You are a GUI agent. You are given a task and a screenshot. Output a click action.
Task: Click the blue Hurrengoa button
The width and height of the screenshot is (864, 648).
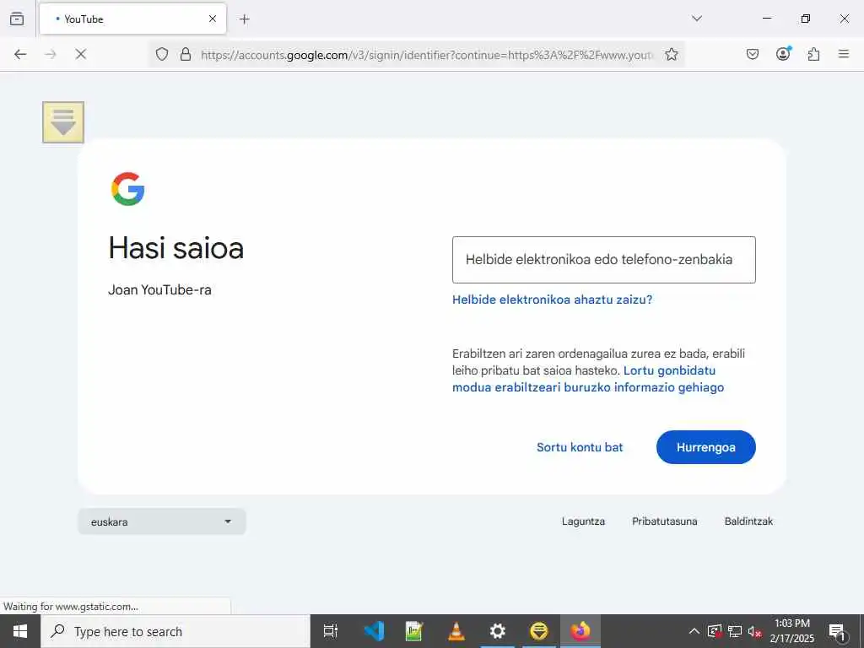click(706, 447)
